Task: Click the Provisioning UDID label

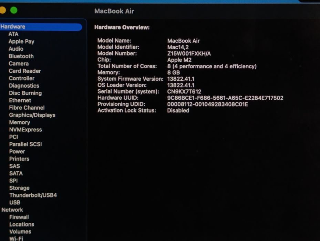Action: click(x=121, y=104)
